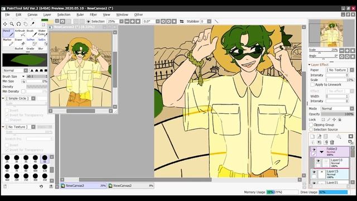Apply a layer mask icon in layer panel
The image size is (357, 201).
351,136
